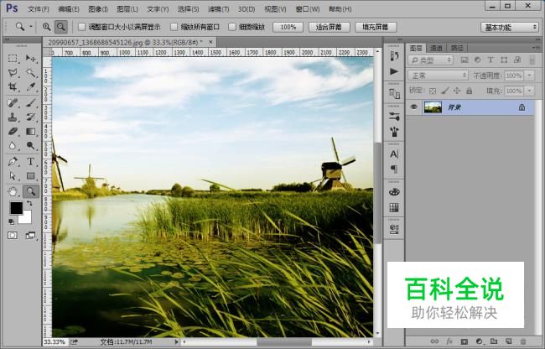The image size is (545, 349).
Task: Select the Pen tool
Action: coord(13,162)
